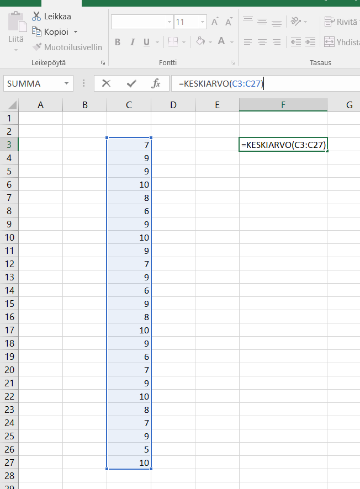Toggle underline formatting (U)
Image resolution: width=360 pixels, height=489 pixels.
[146, 42]
